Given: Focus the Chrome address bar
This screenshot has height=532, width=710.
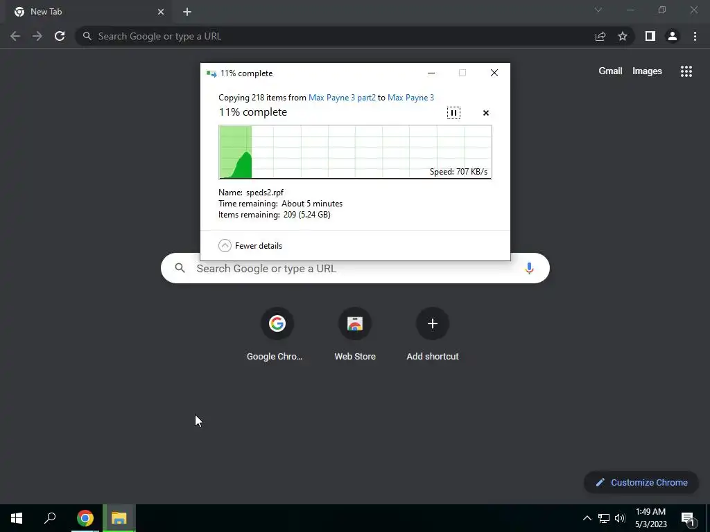Looking at the screenshot, I should click(335, 36).
